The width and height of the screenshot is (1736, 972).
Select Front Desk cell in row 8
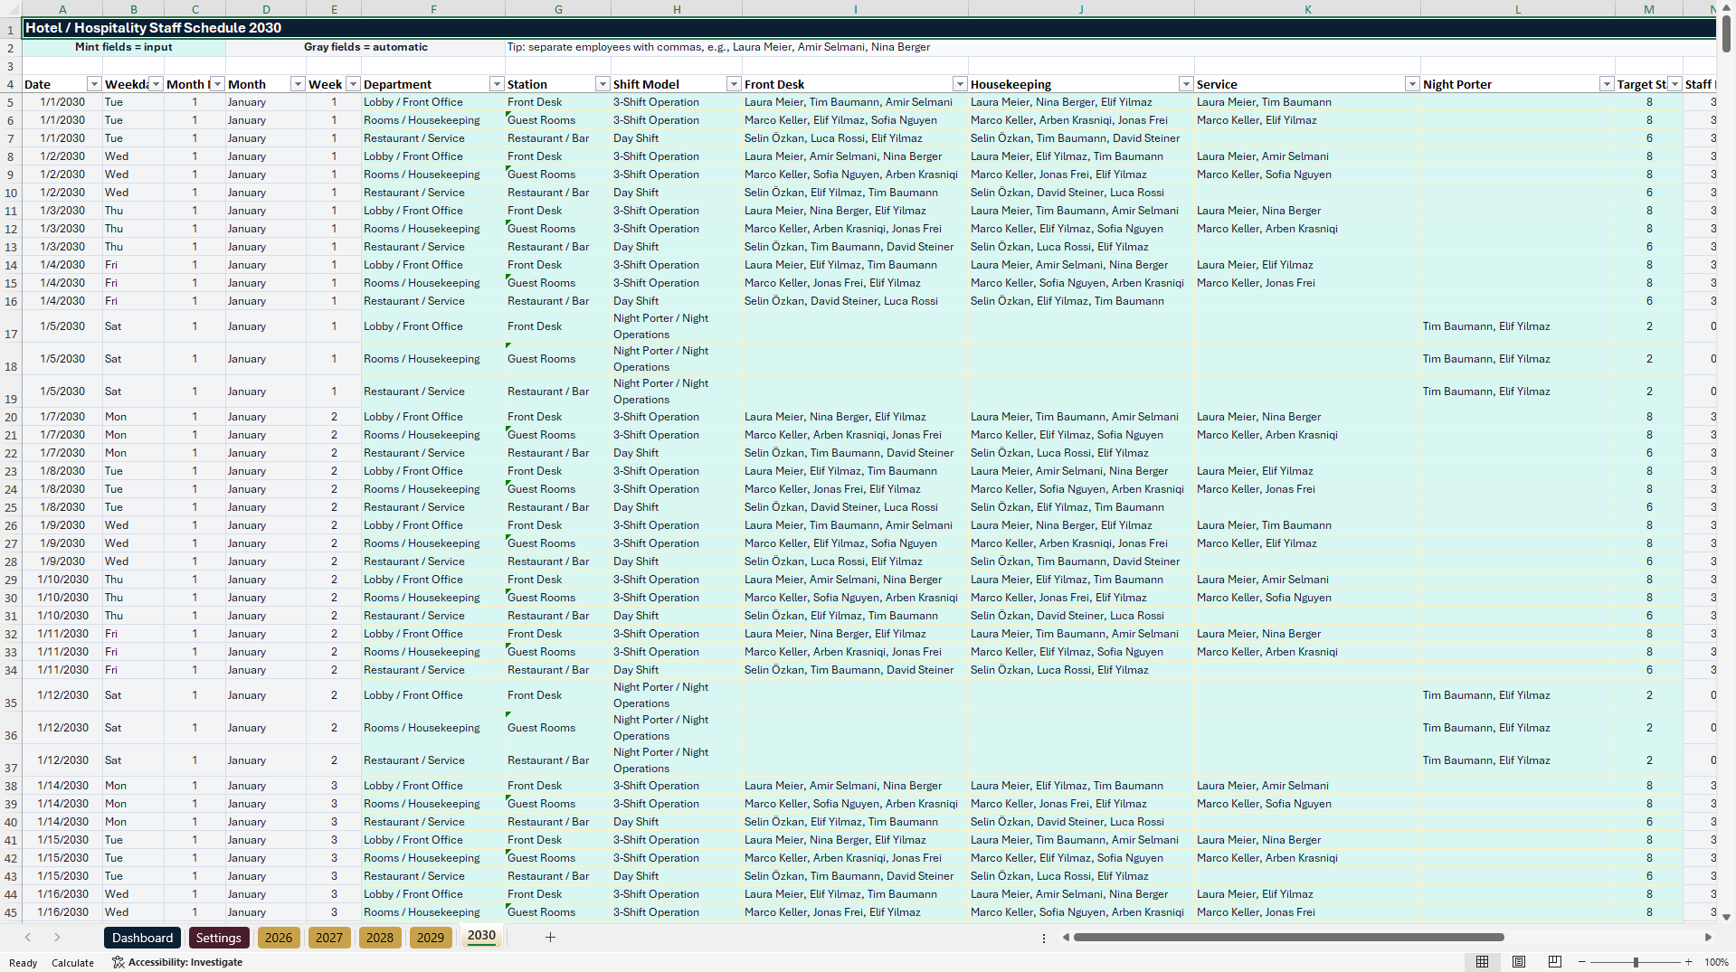[855, 156]
